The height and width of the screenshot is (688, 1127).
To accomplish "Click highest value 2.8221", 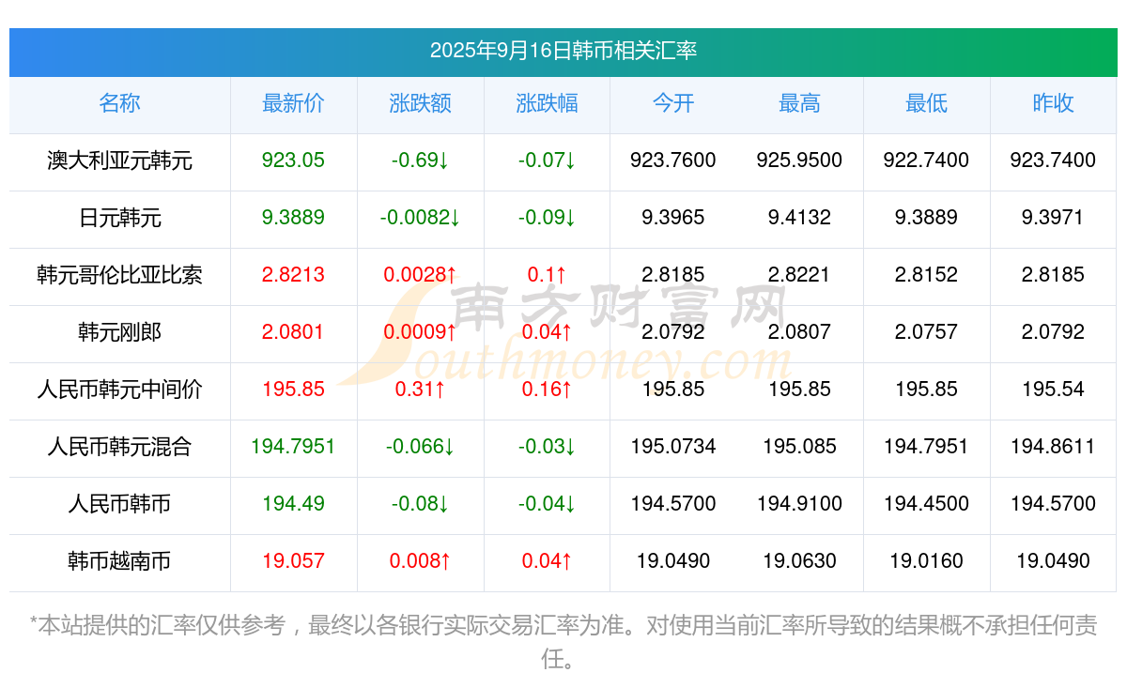I will click(799, 275).
